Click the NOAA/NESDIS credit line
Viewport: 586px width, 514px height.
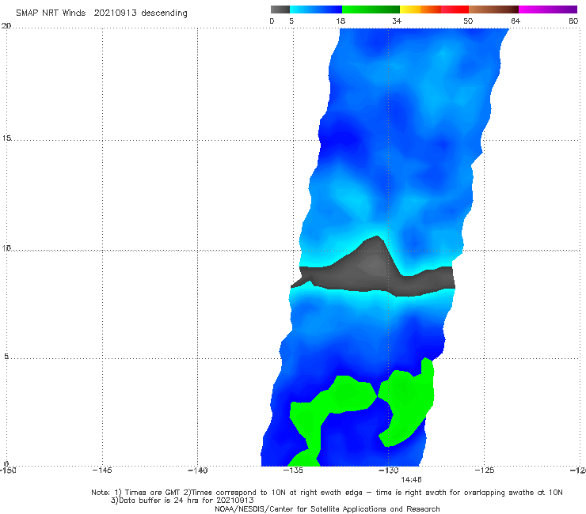[327, 509]
